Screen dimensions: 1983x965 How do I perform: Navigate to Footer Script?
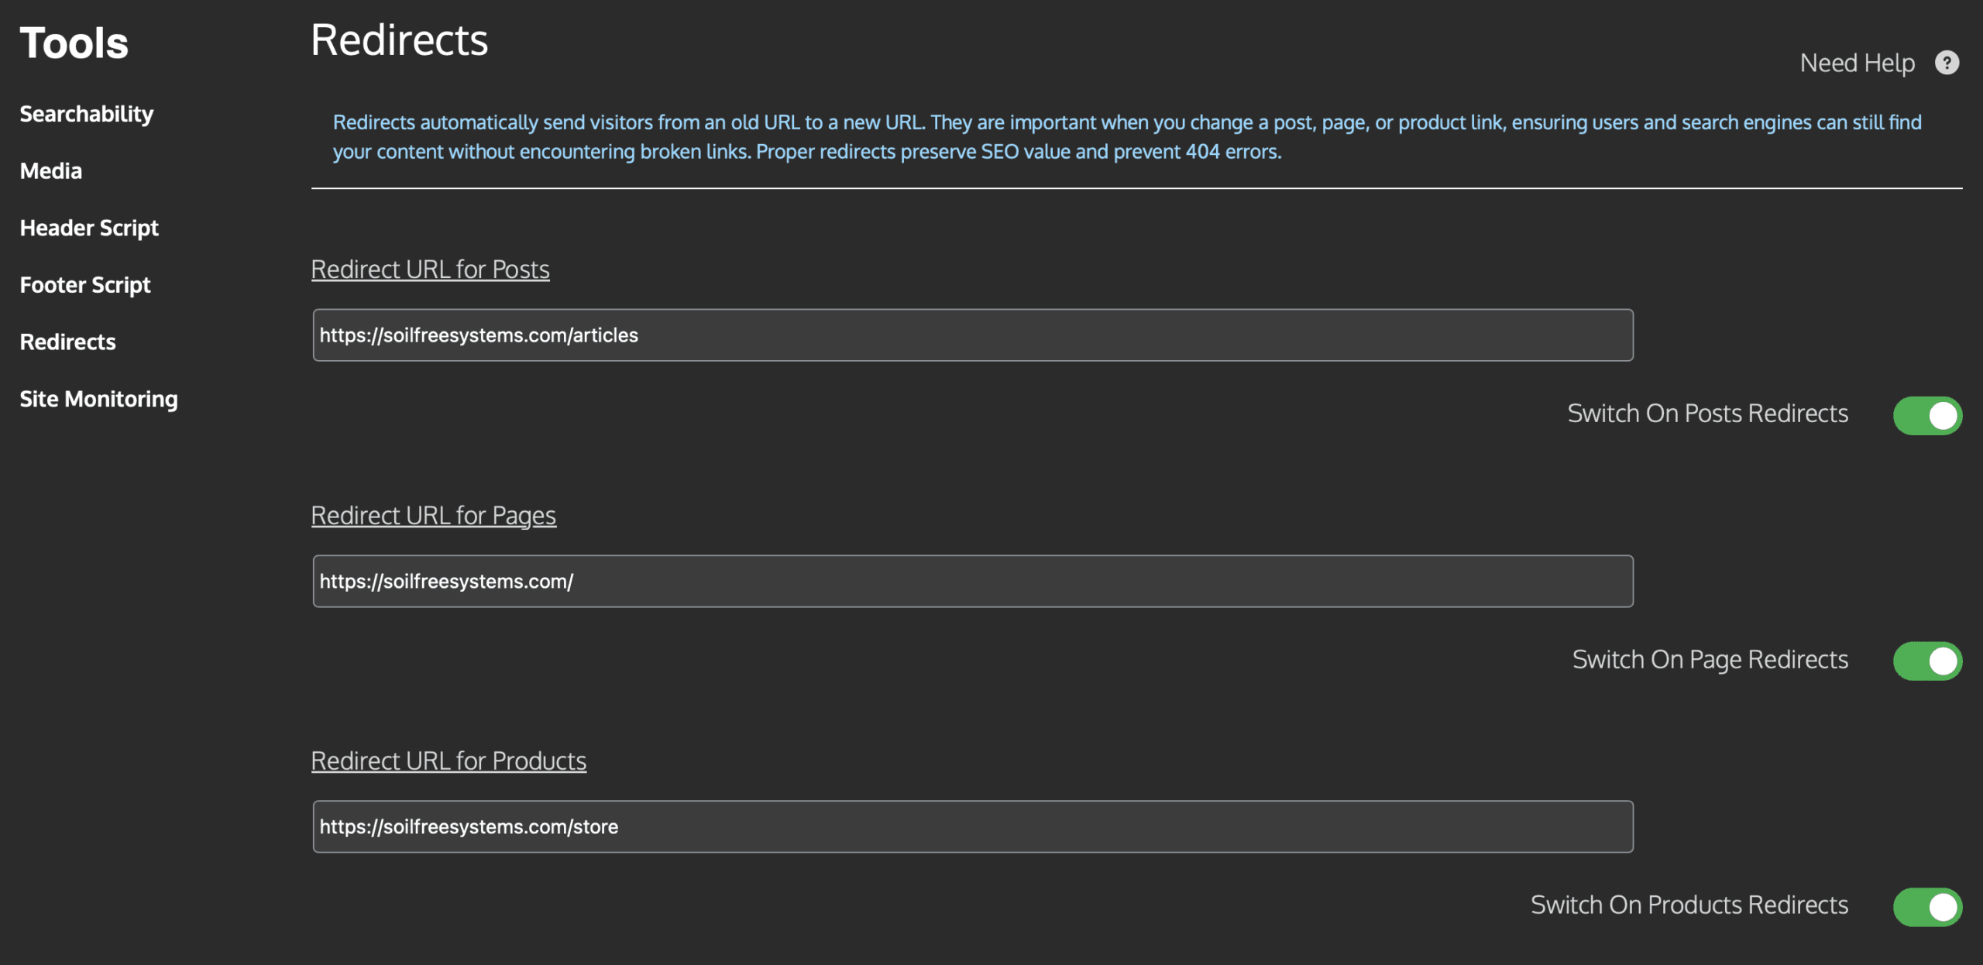click(x=85, y=284)
